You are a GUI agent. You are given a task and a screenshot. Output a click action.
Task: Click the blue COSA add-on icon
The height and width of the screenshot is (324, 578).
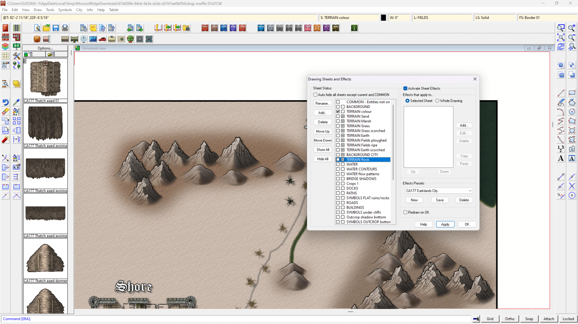pos(261,28)
